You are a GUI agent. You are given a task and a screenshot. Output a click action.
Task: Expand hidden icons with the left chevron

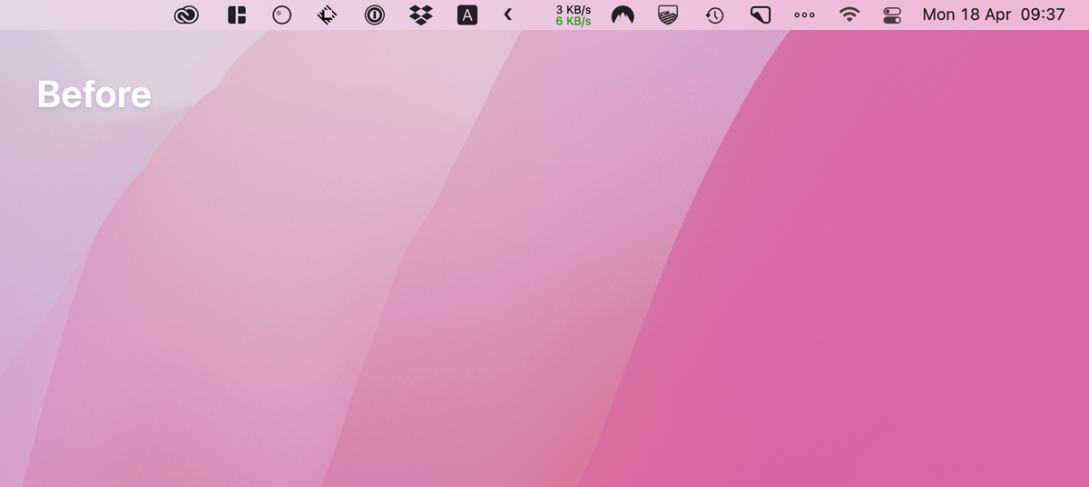tap(508, 15)
